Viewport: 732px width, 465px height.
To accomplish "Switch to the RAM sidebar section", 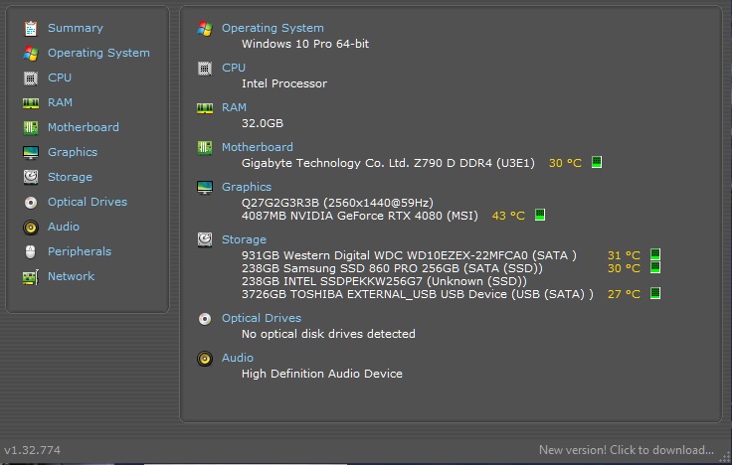I will click(x=60, y=102).
